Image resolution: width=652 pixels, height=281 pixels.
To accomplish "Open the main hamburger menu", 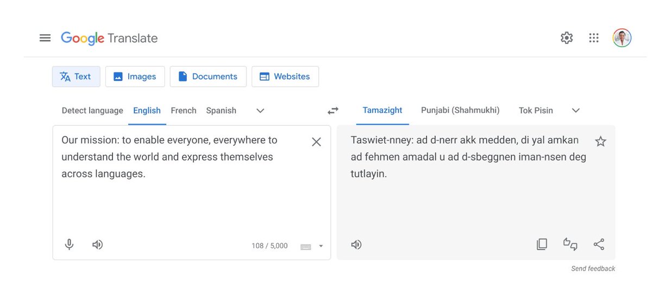I will (x=45, y=38).
